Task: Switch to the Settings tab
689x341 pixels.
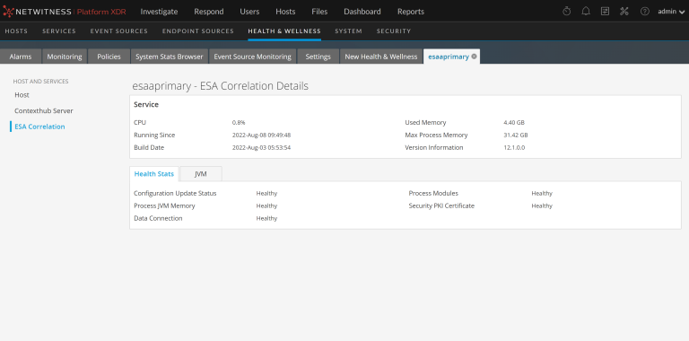Action: point(318,57)
